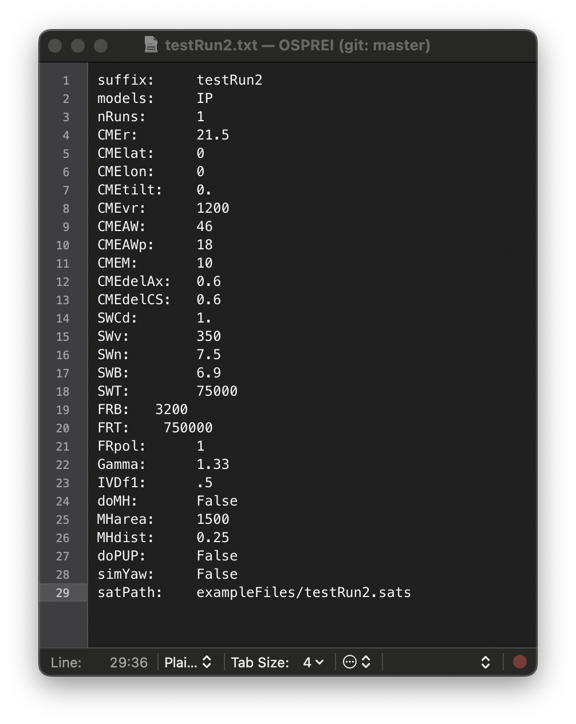Click the FRT value 750000

point(188,428)
